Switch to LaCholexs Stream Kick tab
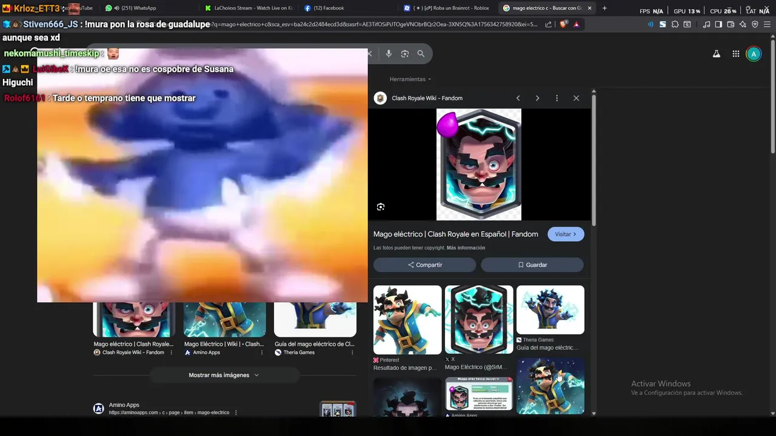The width and height of the screenshot is (776, 436). [249, 8]
